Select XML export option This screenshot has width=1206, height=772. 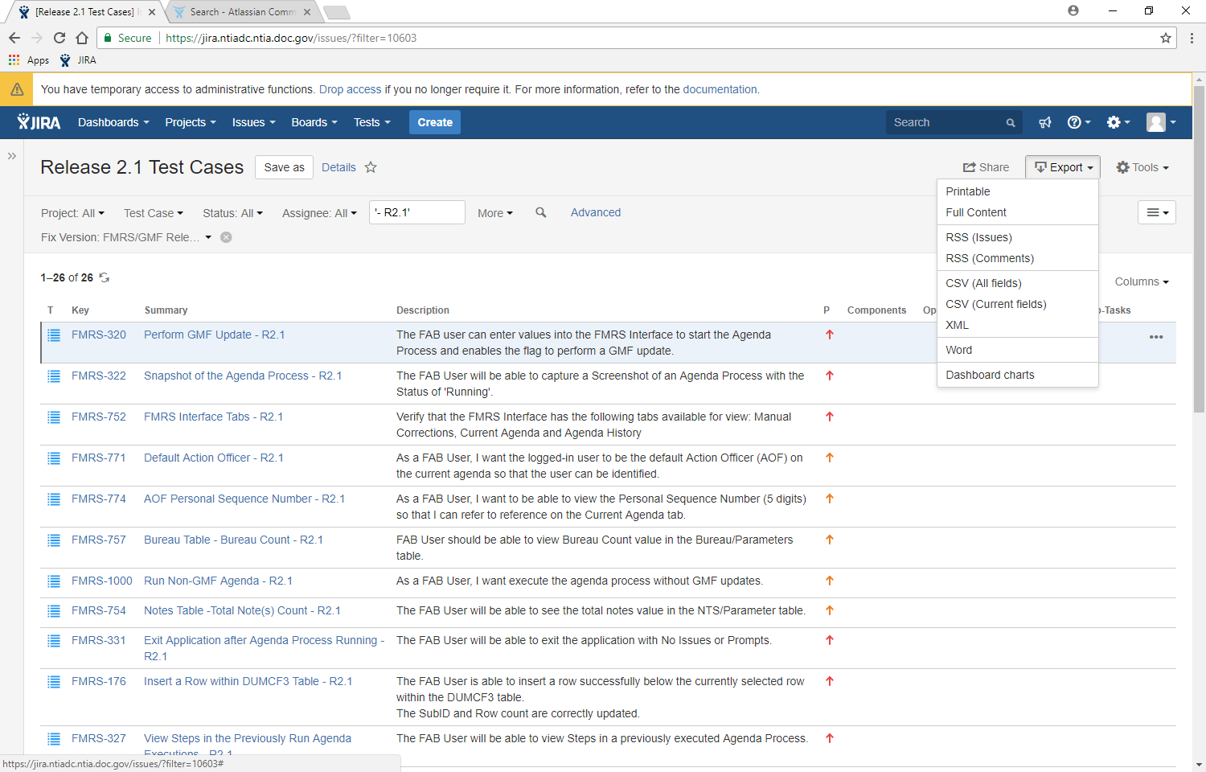tap(1018, 325)
